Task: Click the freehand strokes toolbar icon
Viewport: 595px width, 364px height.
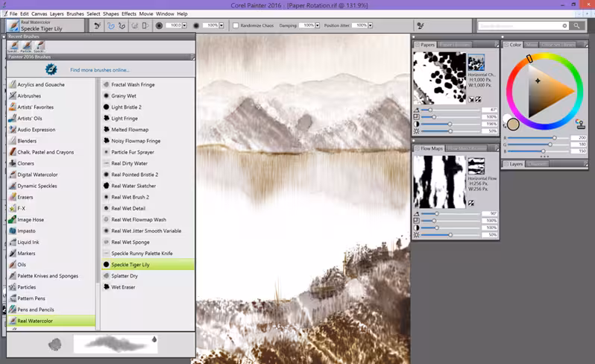Action: (x=111, y=26)
